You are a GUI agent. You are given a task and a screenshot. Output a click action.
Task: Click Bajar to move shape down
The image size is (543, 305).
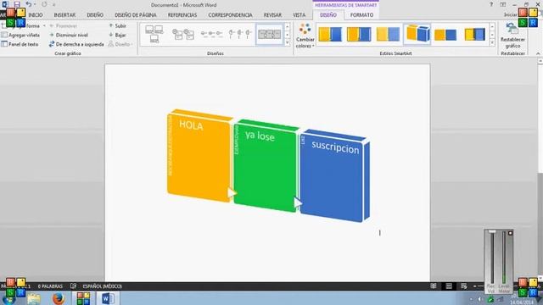point(117,35)
